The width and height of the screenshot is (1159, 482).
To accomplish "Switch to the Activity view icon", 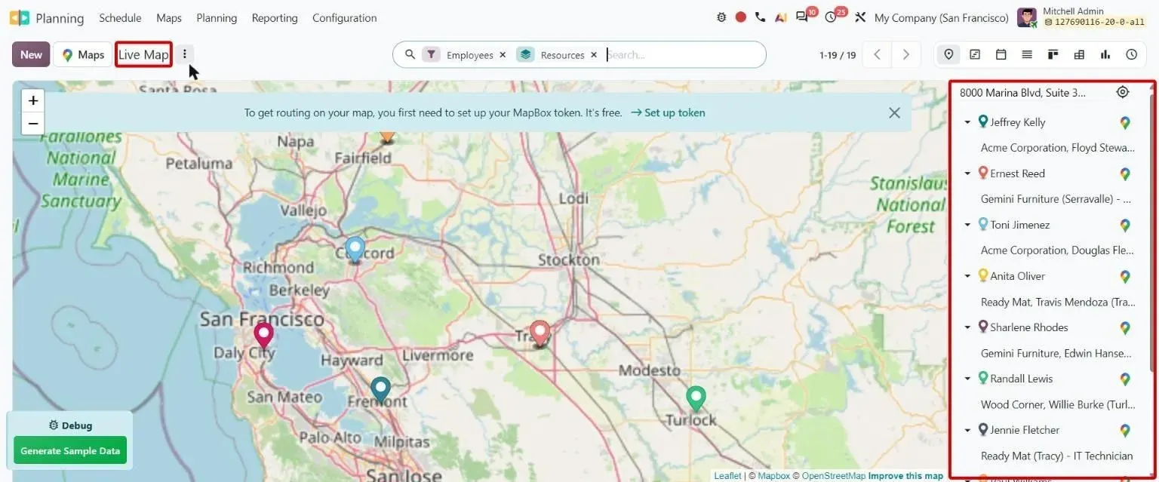I will click(1132, 54).
